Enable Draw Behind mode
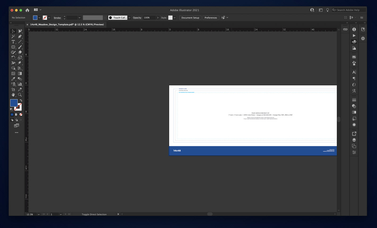Image resolution: width=377 pixels, height=228 pixels. [x=16, y=120]
